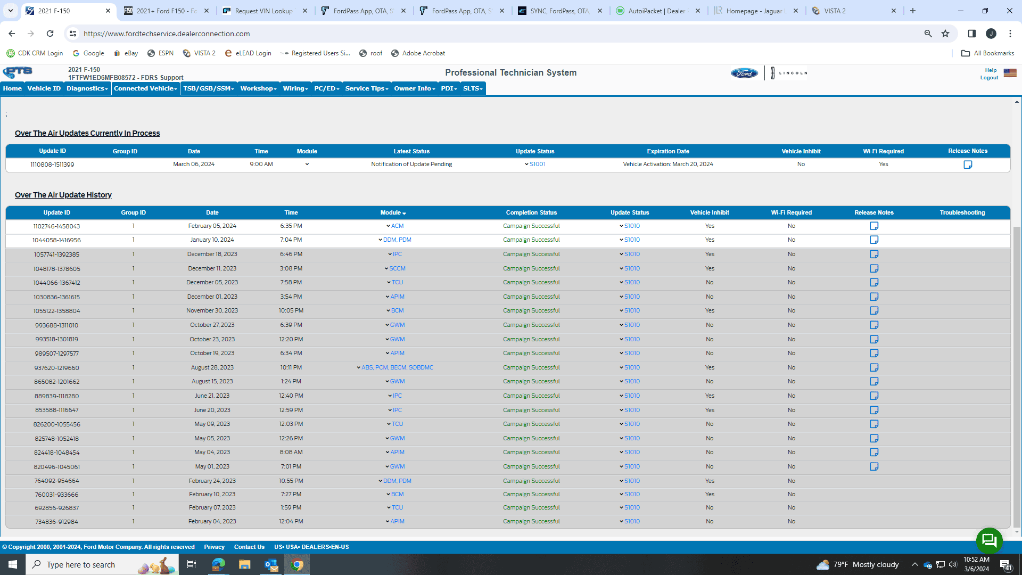The image size is (1022, 575).
Task: Open browser zoom magnifier icon
Action: click(x=928, y=34)
